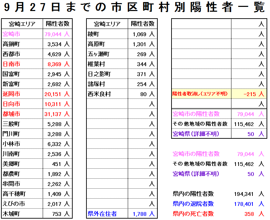Click the value 178,401 人

point(249,204)
